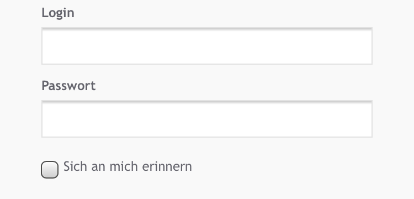Select the password entry text box
Viewport: 414px width, 199px height.
207,119
